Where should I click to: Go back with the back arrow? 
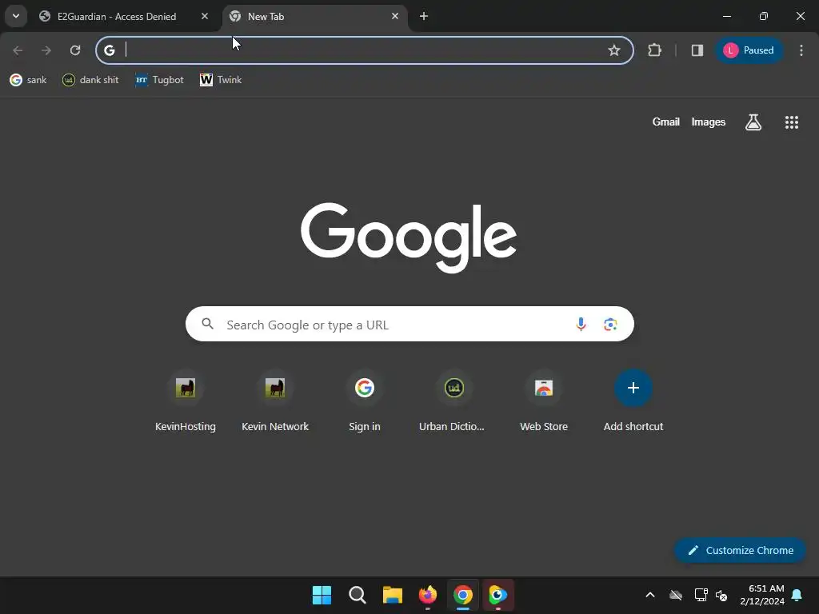tap(18, 50)
